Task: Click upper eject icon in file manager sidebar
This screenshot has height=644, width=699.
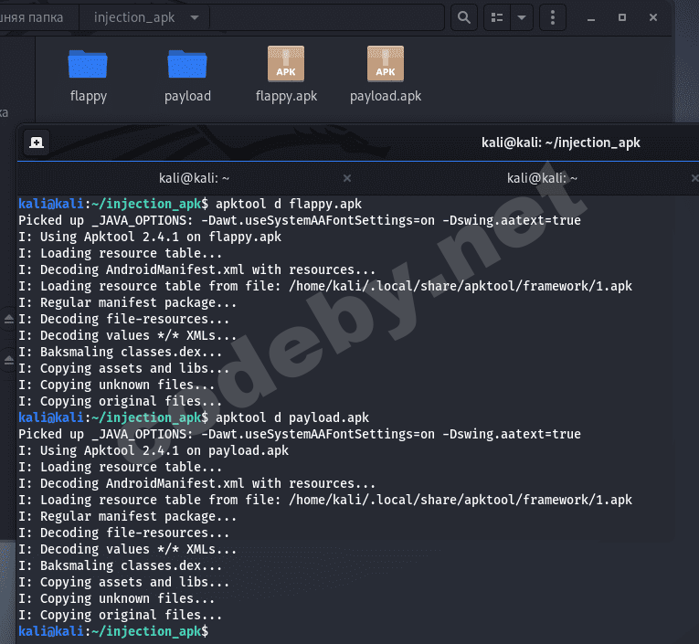Action: click(x=9, y=319)
